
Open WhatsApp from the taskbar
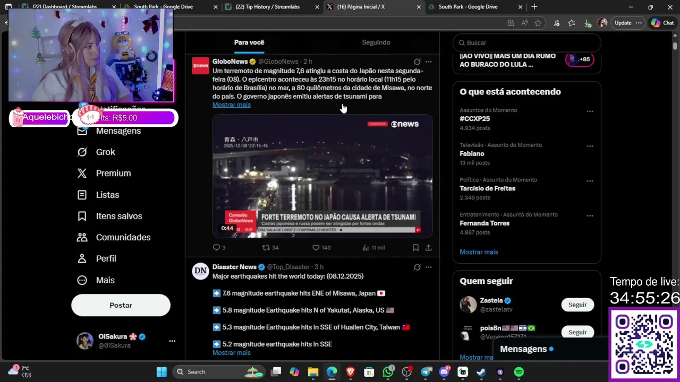(388, 372)
